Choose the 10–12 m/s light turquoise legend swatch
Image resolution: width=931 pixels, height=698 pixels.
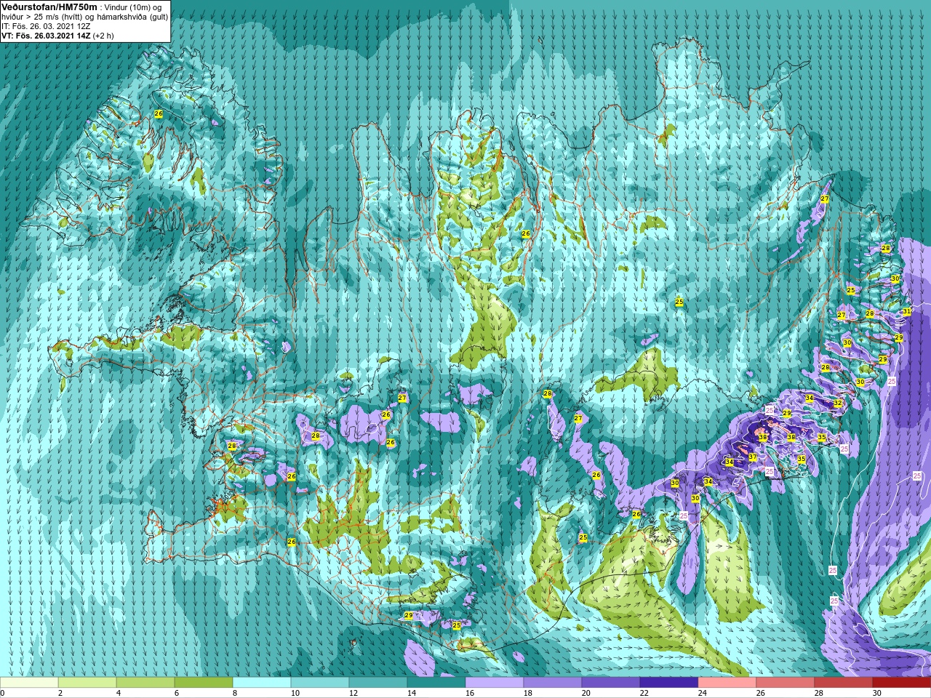click(320, 683)
